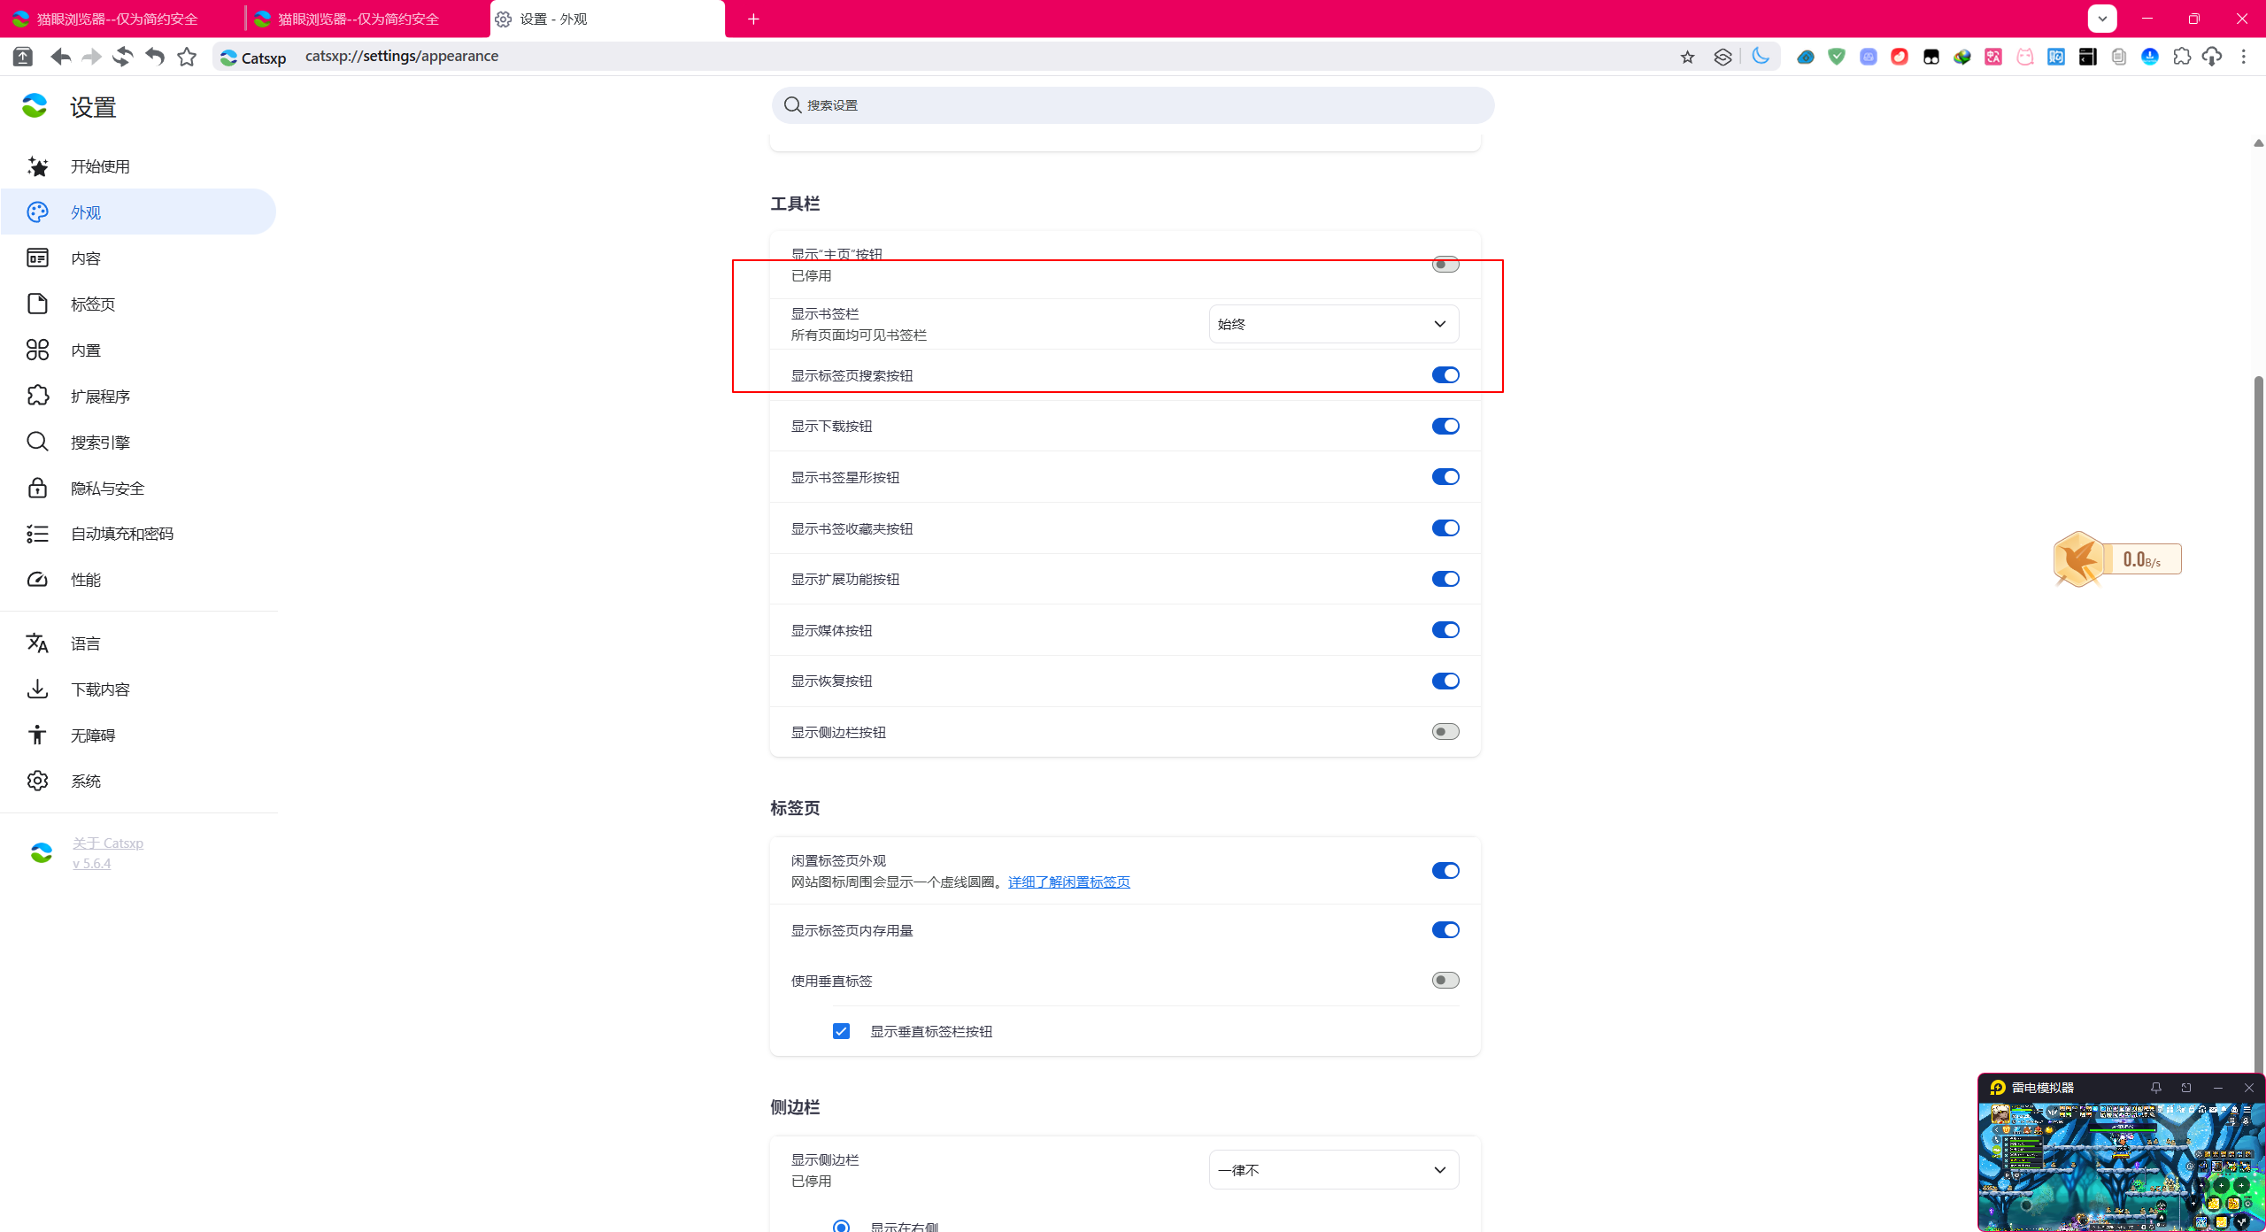
Task: Open the upload box icon at toolbar far left
Action: 23,57
